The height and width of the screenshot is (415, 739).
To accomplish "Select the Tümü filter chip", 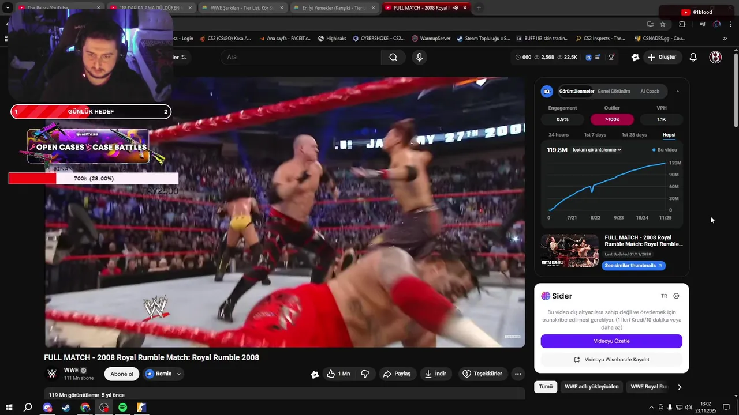I will [546, 387].
